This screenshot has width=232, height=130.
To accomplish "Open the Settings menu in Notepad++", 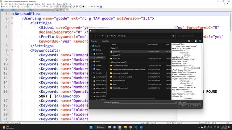I will click(38, 4).
